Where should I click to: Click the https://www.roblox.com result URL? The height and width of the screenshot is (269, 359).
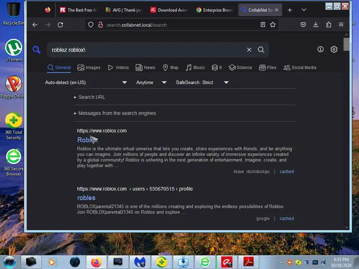point(102,131)
